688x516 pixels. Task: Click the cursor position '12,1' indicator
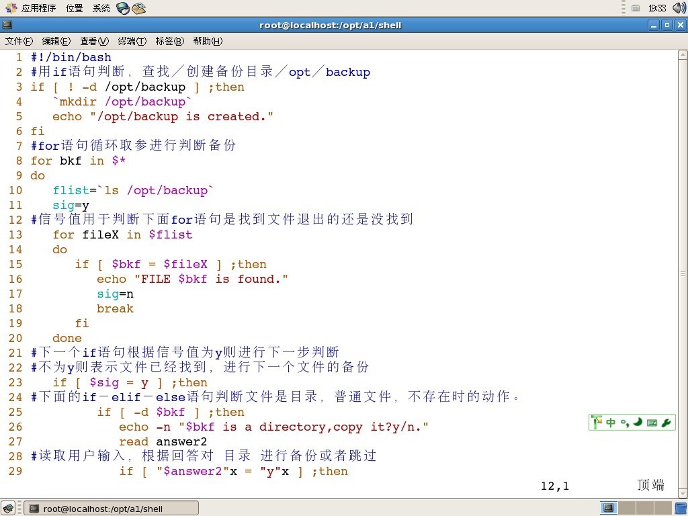555,486
